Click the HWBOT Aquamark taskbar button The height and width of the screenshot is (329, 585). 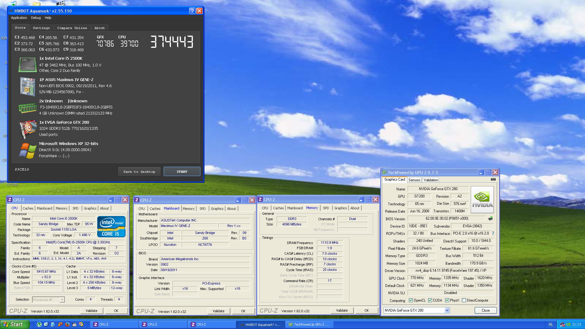pos(261,324)
